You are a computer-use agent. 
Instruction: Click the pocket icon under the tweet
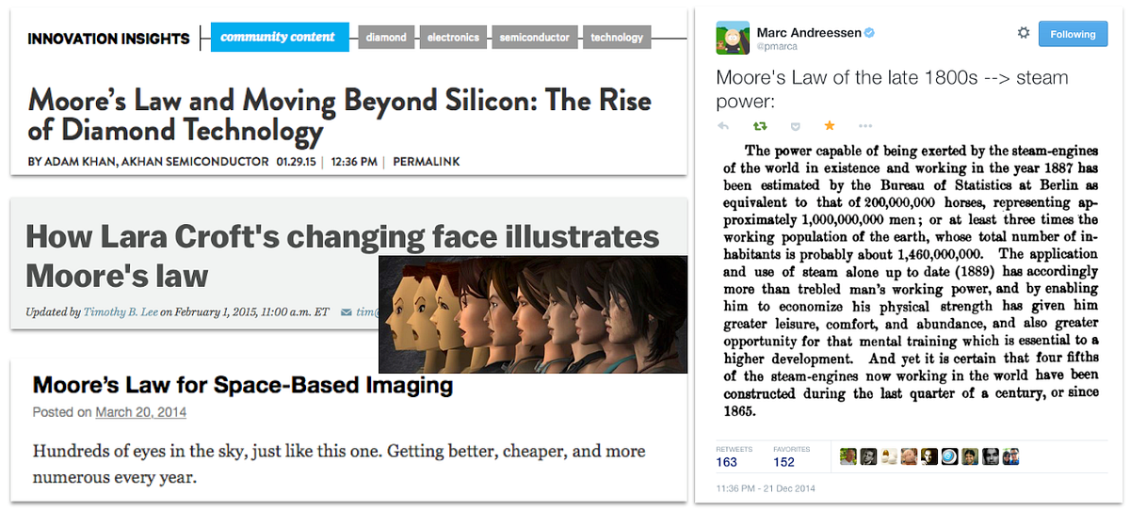click(x=794, y=125)
